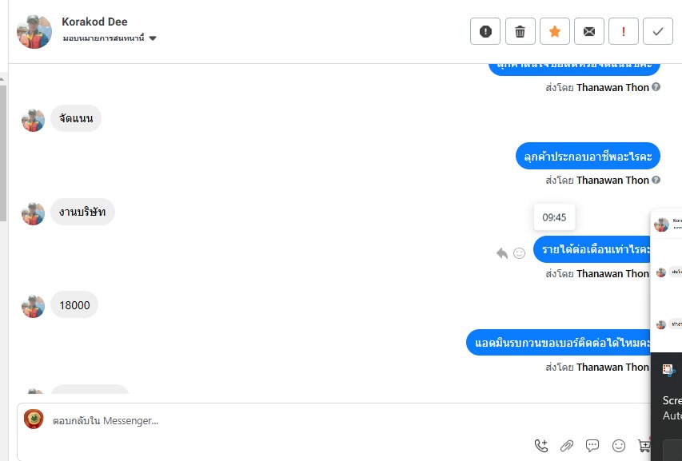682x461 pixels.
Task: Attach a file using the paperclip icon
Action: tap(567, 445)
